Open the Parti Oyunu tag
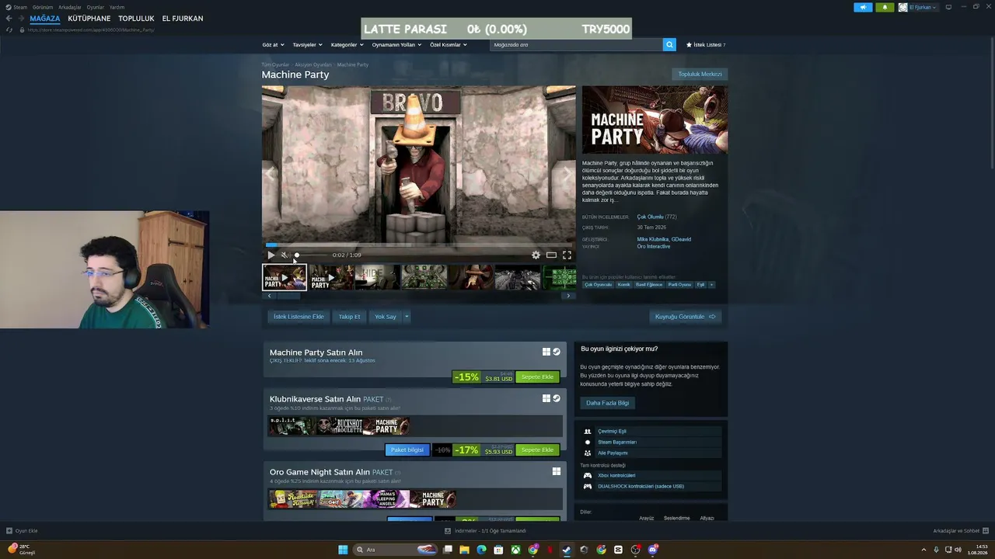 click(679, 285)
